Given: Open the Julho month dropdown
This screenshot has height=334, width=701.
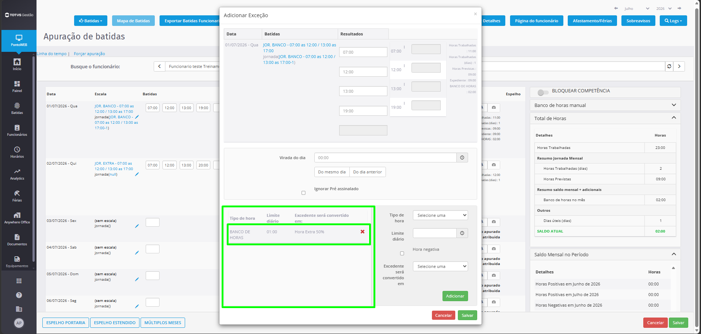Looking at the screenshot, I should [x=636, y=8].
